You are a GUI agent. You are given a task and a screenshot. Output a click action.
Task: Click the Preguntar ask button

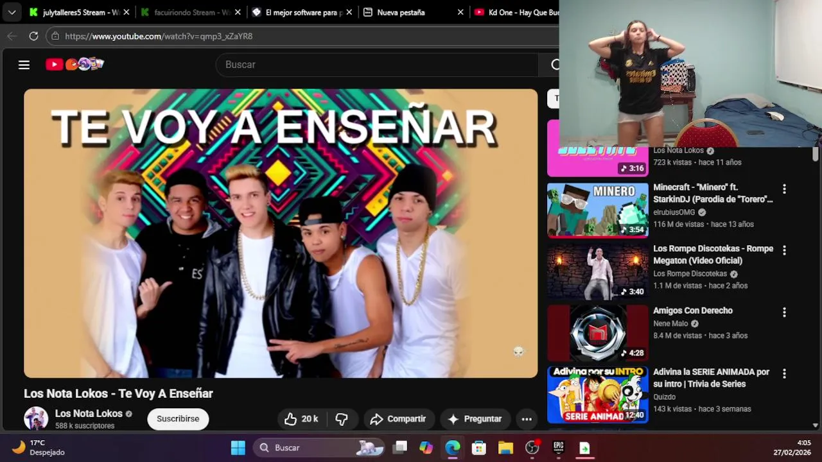click(474, 419)
